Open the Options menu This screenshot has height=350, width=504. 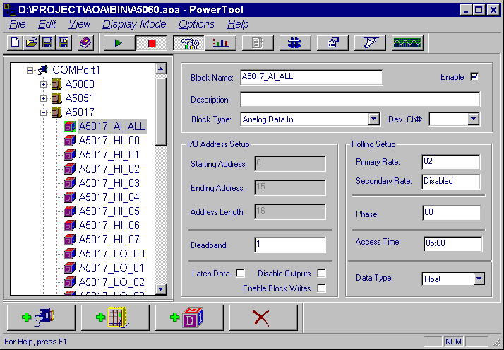tap(196, 24)
